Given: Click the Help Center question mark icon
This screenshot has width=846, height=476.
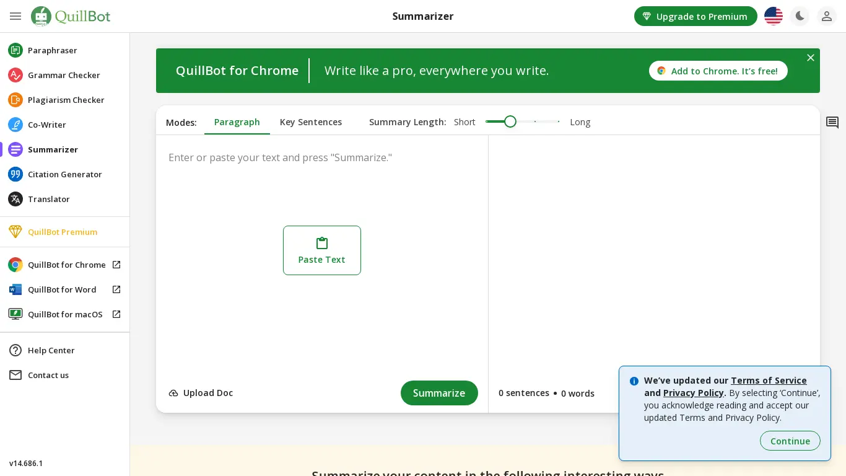Looking at the screenshot, I should pos(15,350).
